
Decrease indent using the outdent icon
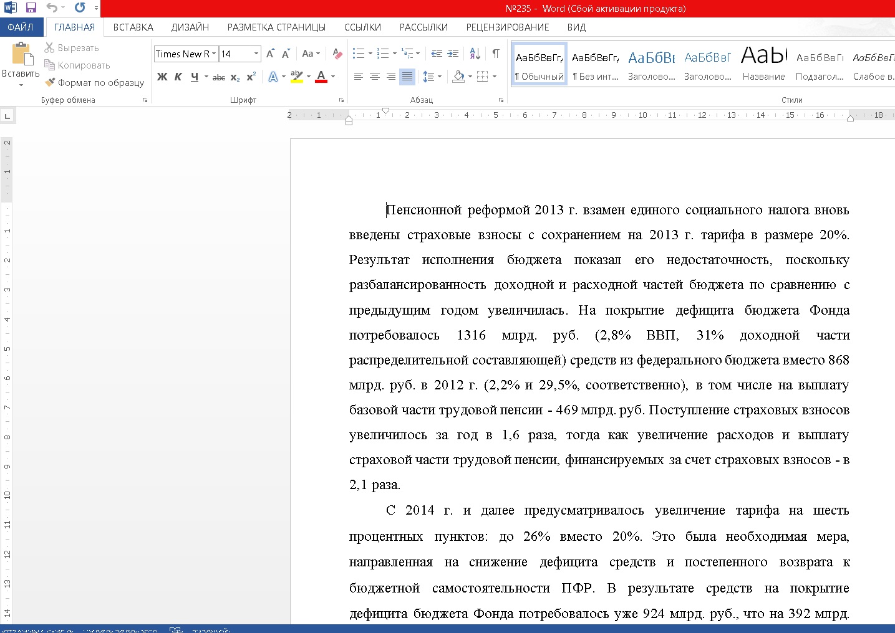tap(437, 54)
